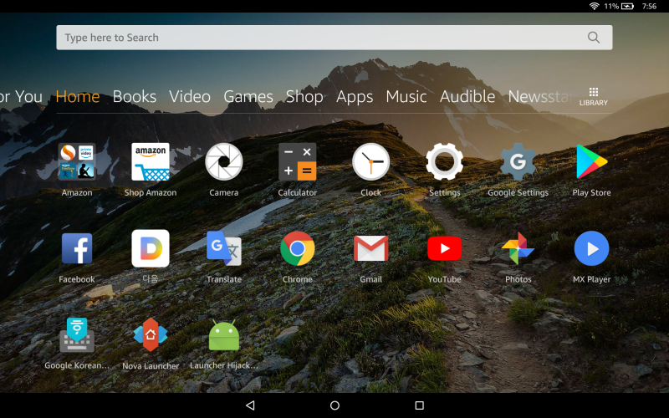This screenshot has width=669, height=418.
Task: Switch to the Games tab
Action: click(248, 97)
